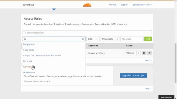Click the Action column header
177x99 pixels.
[x=129, y=46]
